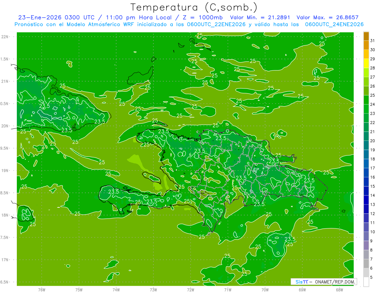This screenshot has width=381, height=294.
Task: Click the '20N' latitude axis label
Action: coord(5,126)
